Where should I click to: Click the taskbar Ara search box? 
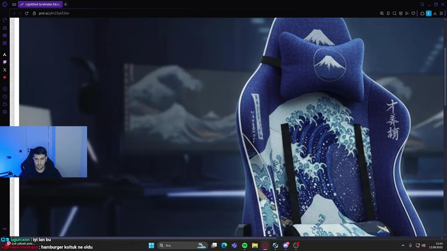pos(183,245)
